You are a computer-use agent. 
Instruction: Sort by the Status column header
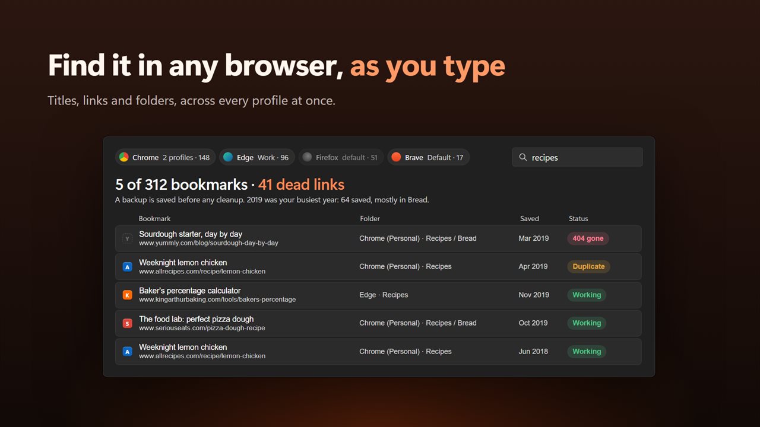click(578, 219)
